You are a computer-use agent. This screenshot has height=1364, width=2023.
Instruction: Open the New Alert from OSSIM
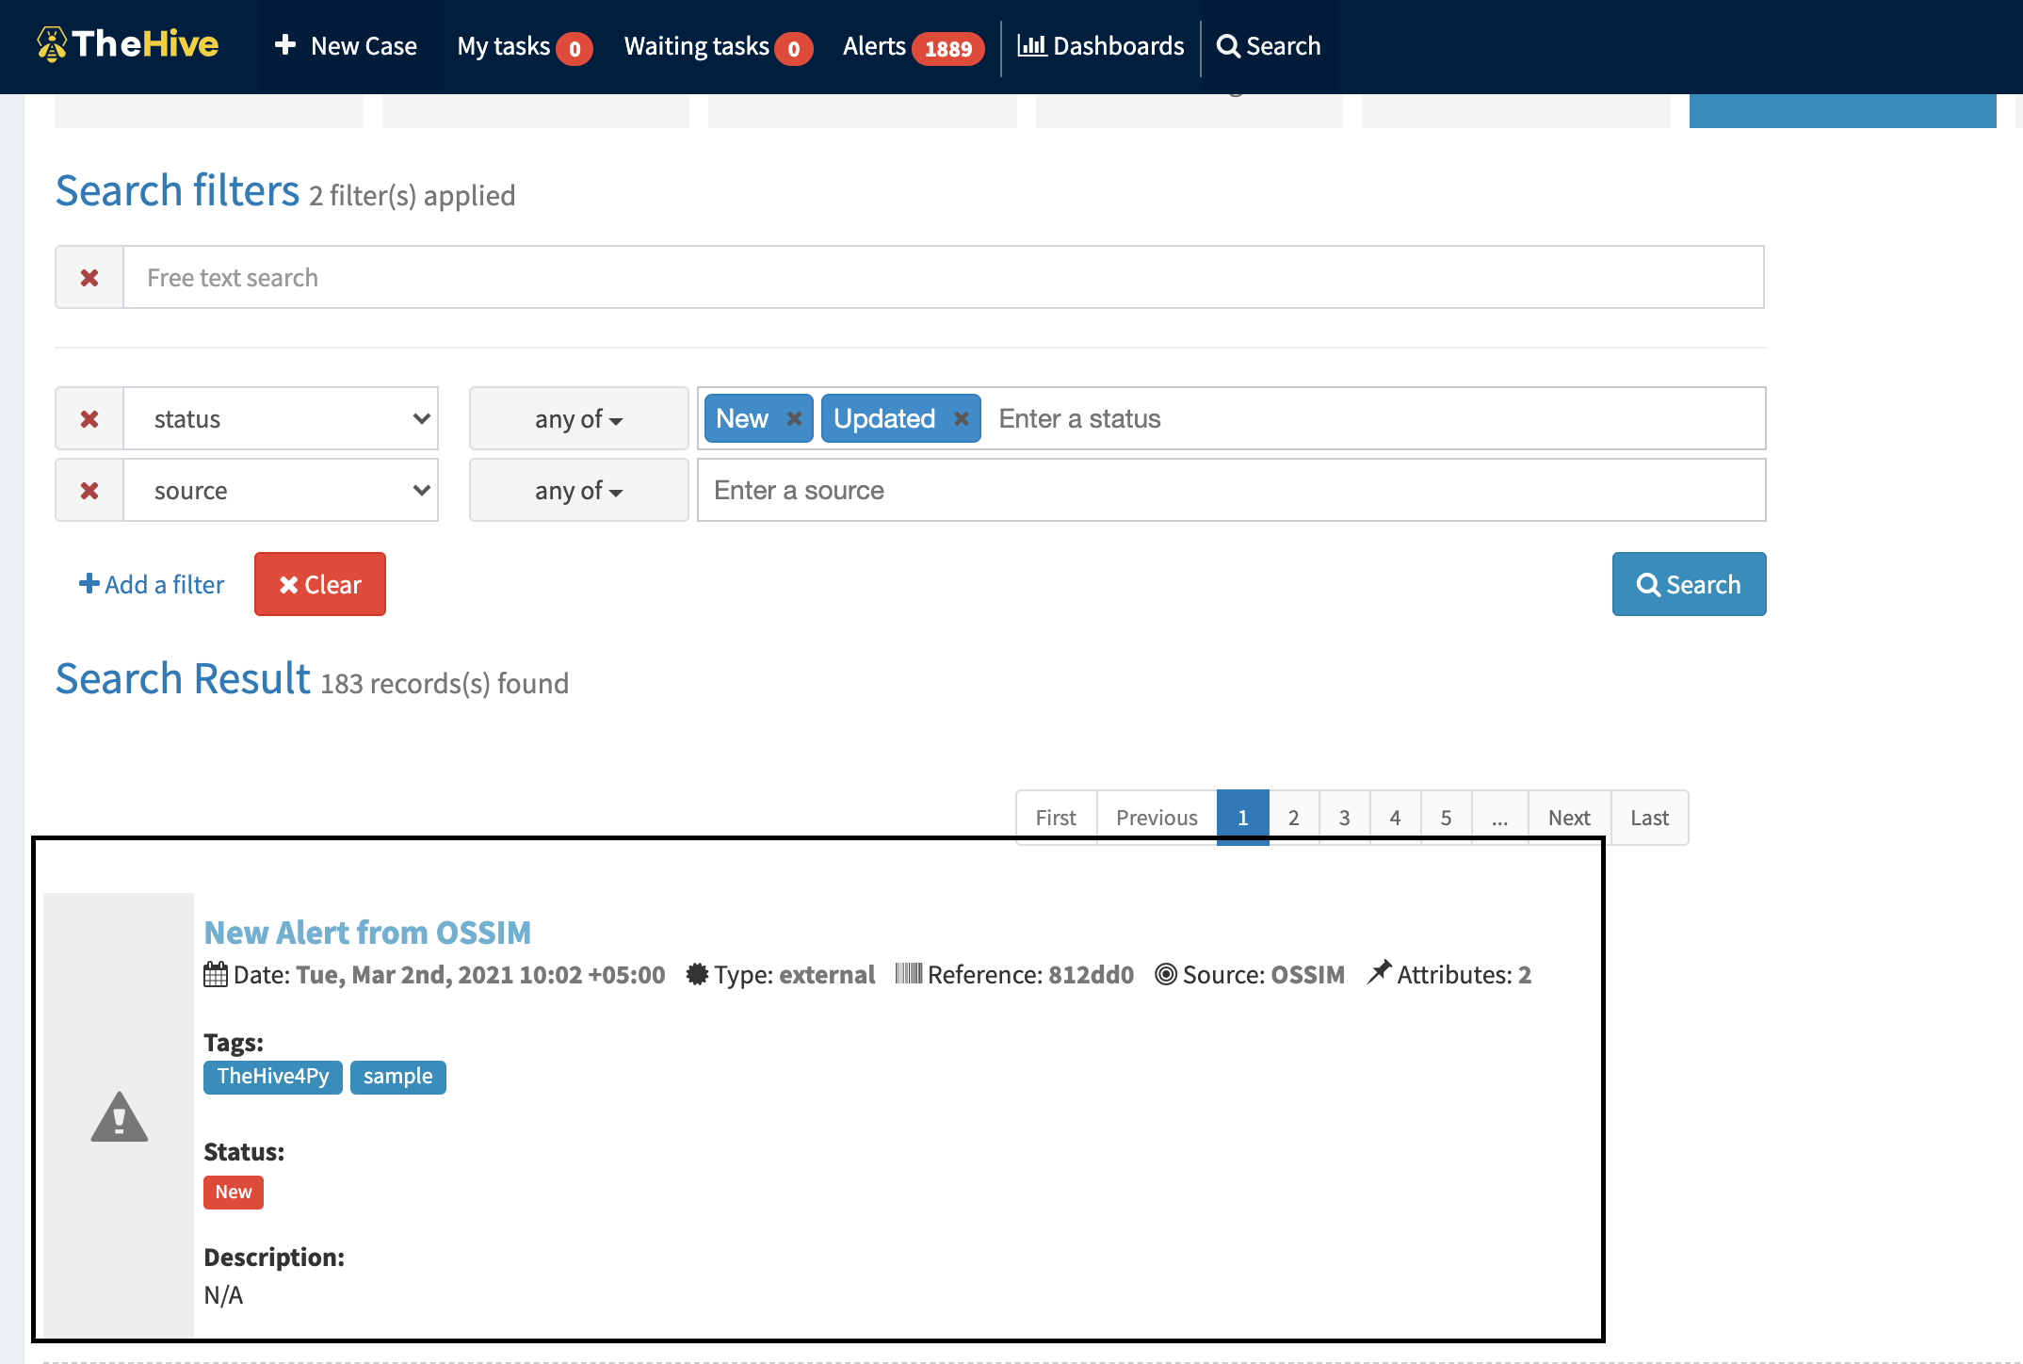(367, 932)
